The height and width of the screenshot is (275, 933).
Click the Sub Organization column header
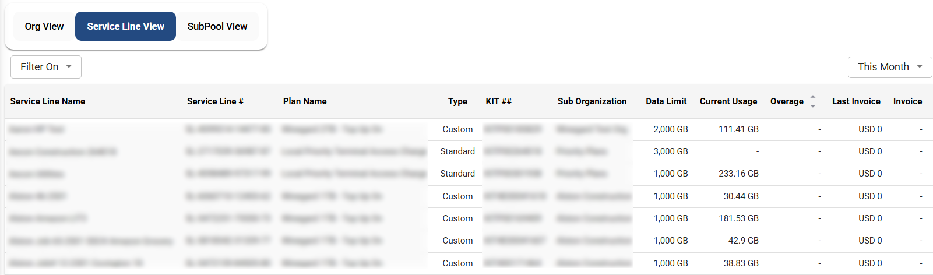(592, 101)
